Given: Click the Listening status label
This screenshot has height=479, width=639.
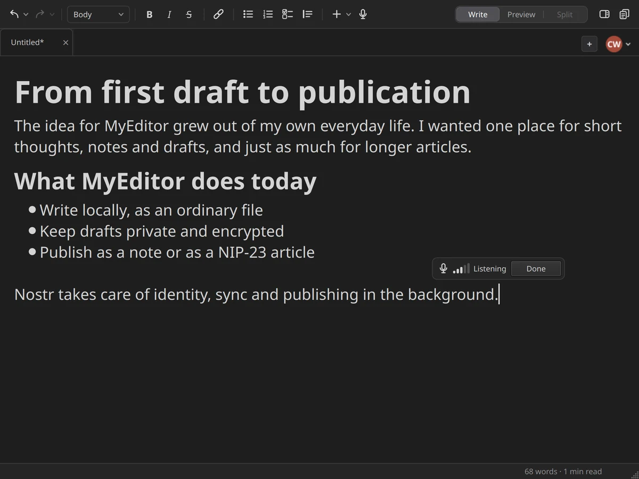Looking at the screenshot, I should (489, 269).
